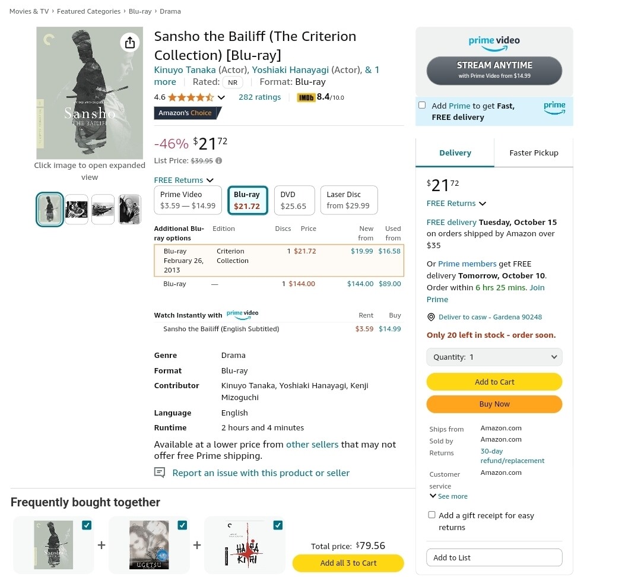Select the DVD format option
The width and height of the screenshot is (641, 577).
(294, 200)
